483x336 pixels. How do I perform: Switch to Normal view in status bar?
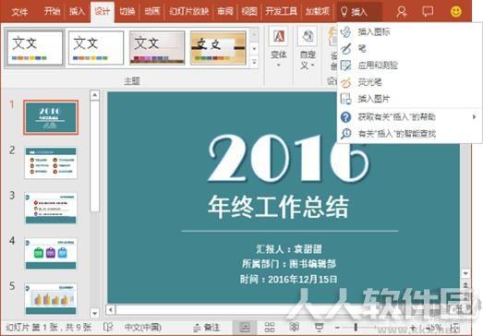coord(245,327)
